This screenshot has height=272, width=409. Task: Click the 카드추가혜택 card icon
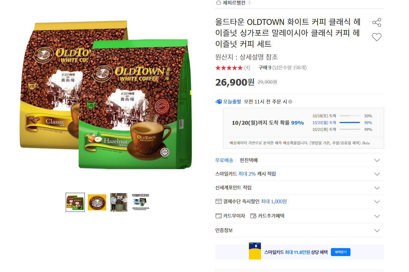pos(253,216)
